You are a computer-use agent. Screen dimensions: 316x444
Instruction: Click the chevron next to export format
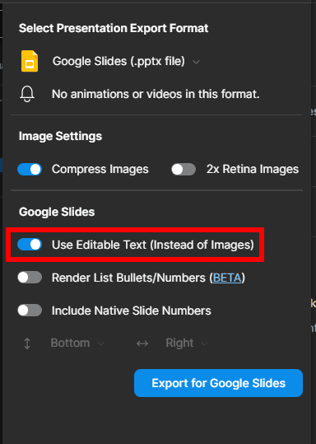(196, 62)
